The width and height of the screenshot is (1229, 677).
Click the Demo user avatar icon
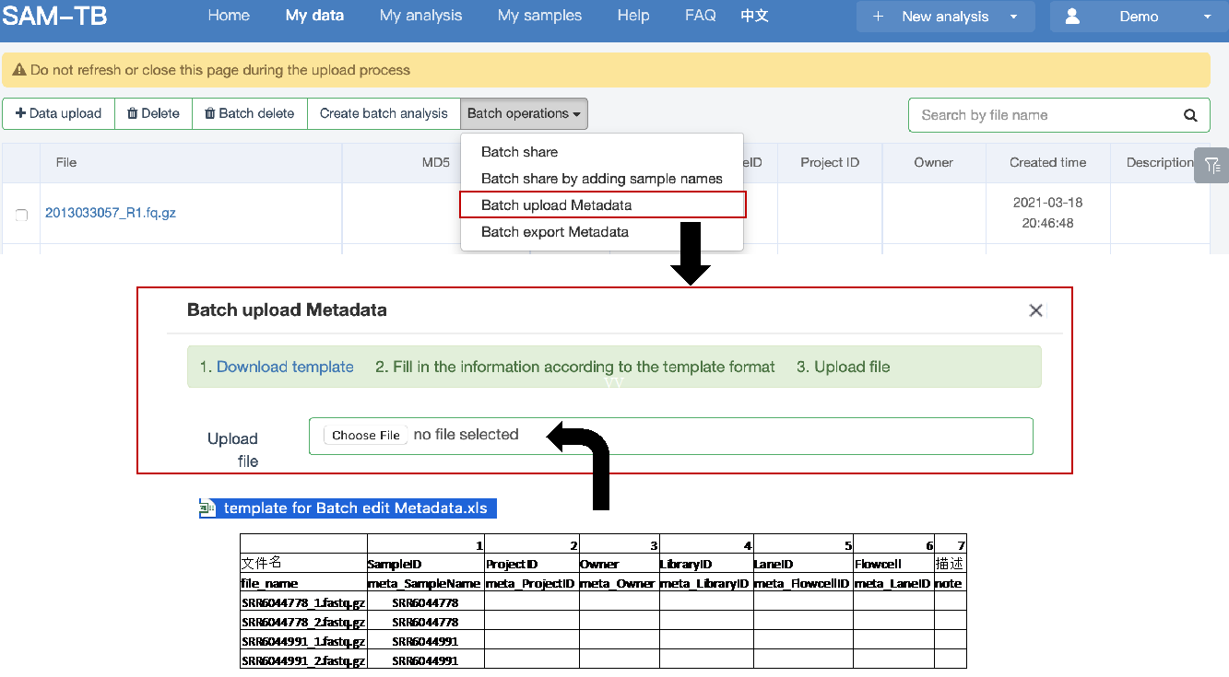(x=1072, y=17)
